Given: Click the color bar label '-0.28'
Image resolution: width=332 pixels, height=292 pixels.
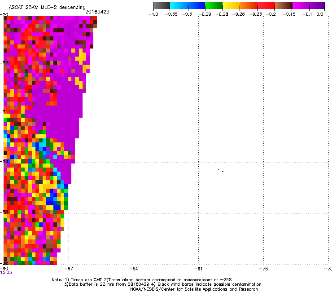Looking at the screenshot, I should pos(222,14).
